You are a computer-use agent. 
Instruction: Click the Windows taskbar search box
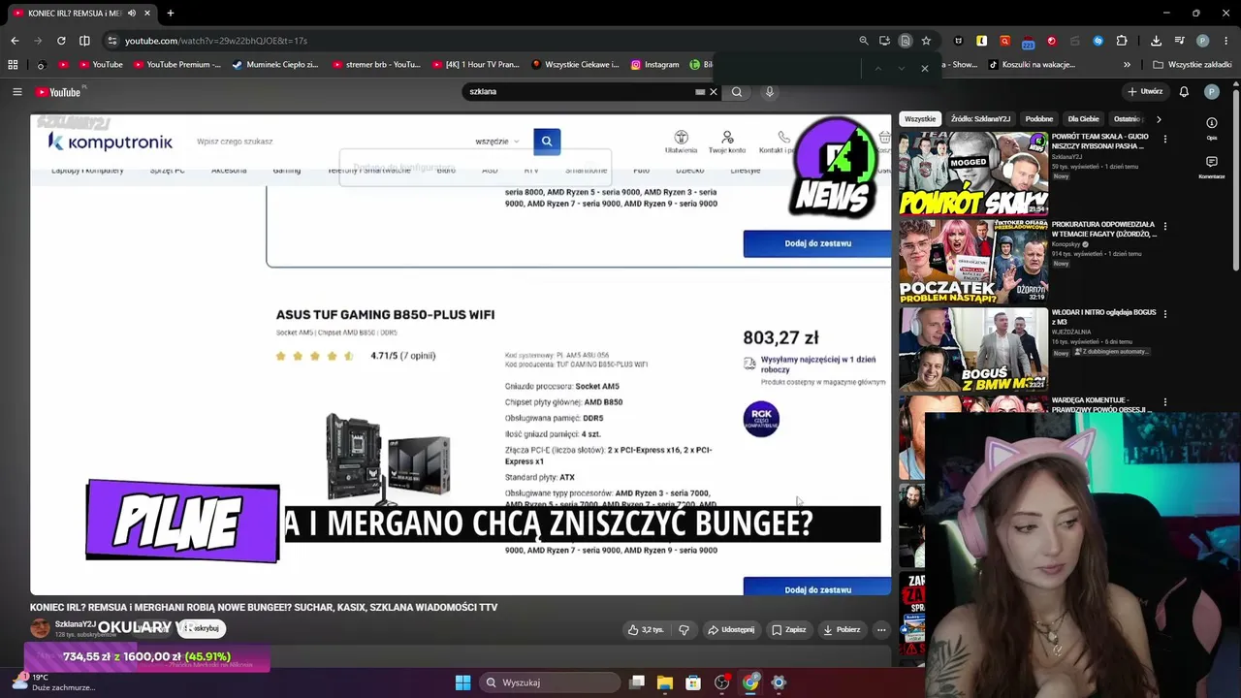[552, 682]
